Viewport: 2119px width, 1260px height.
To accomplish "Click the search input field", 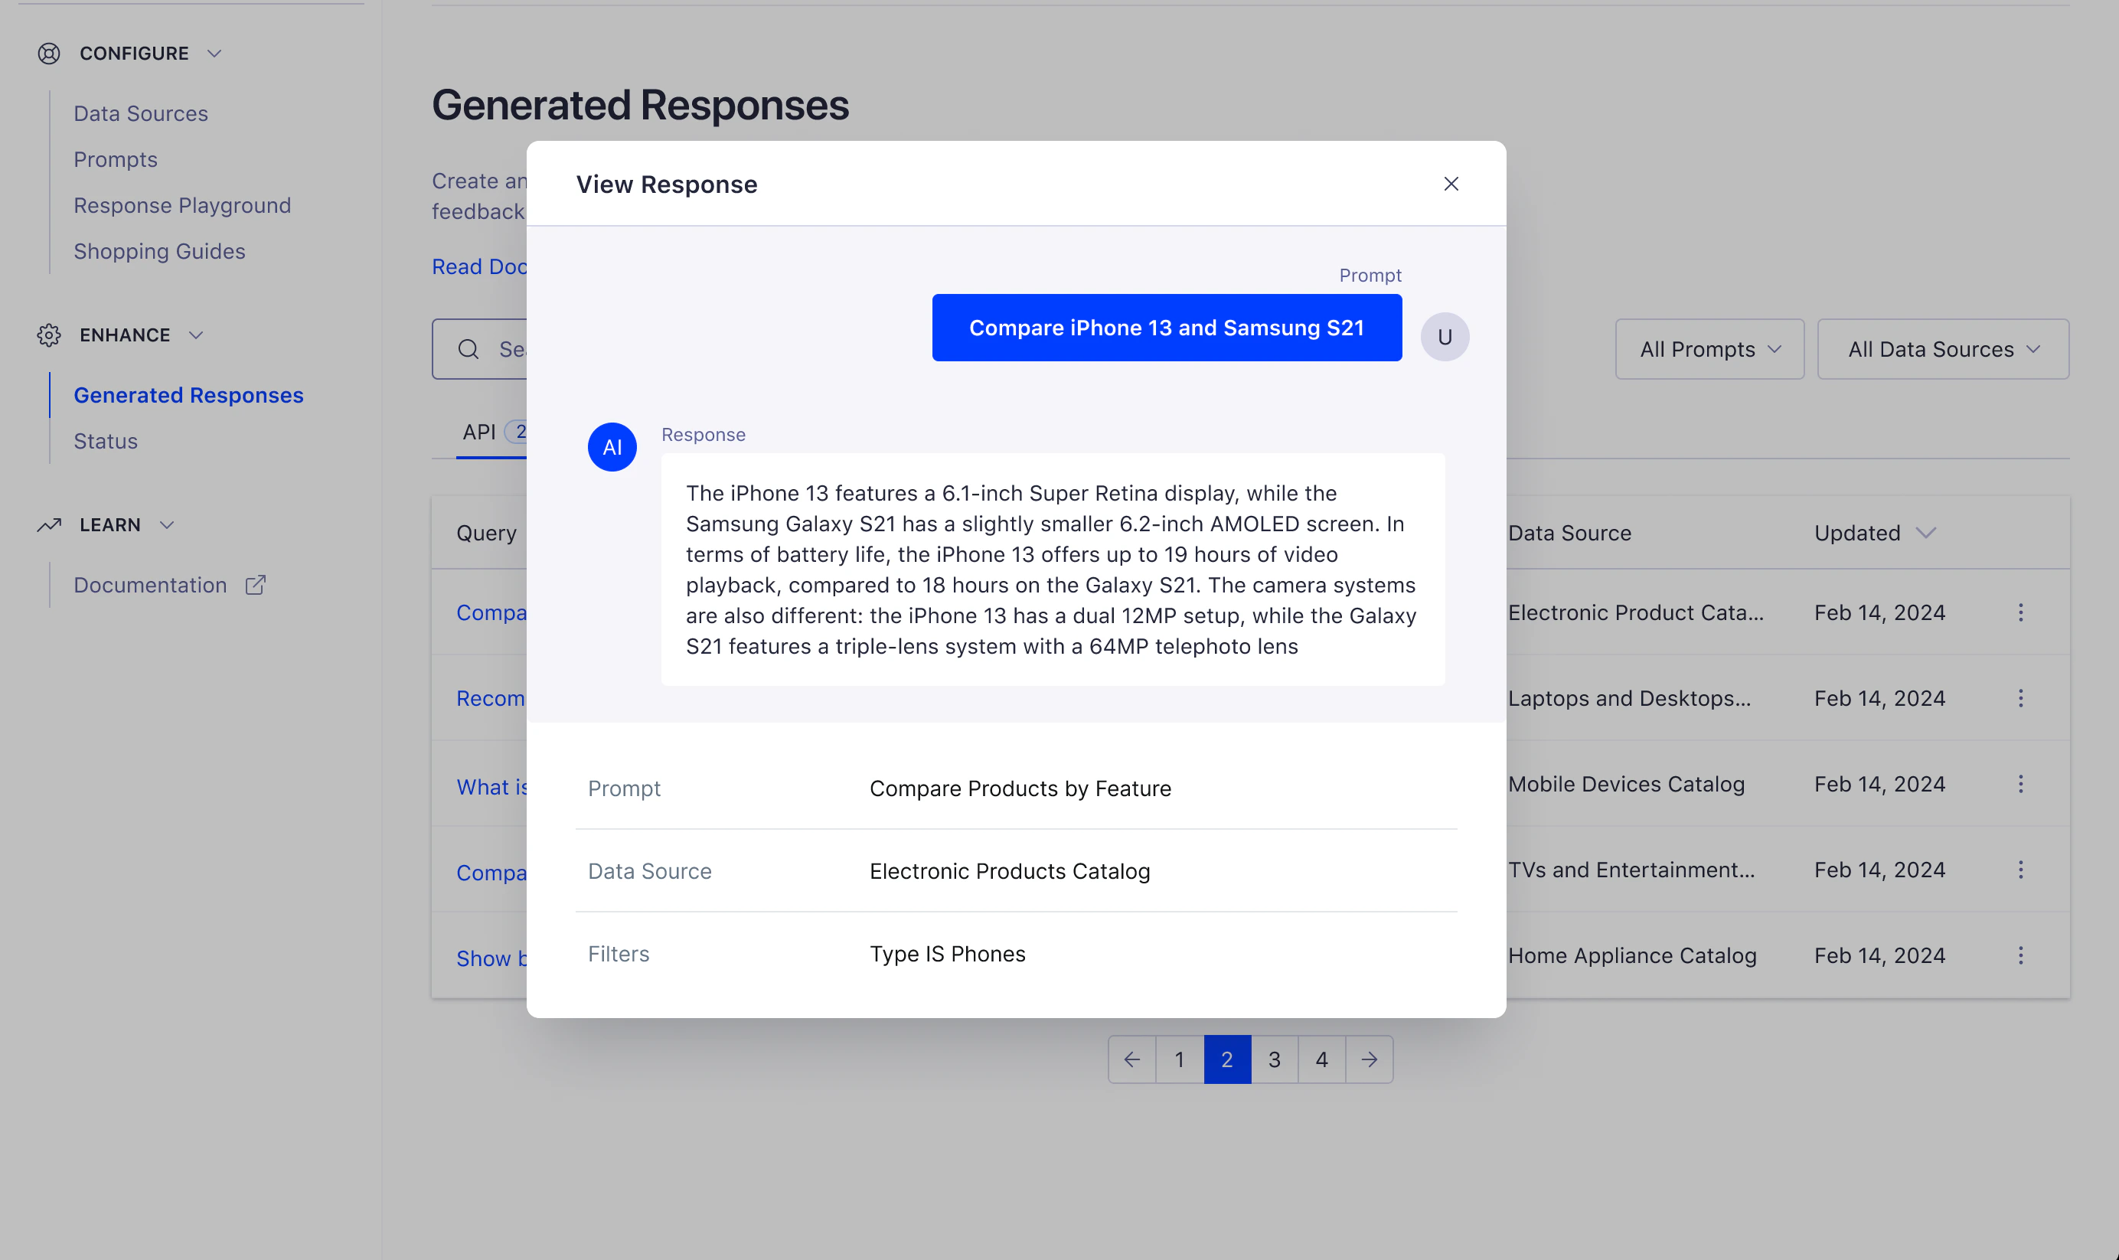I will pyautogui.click(x=480, y=349).
